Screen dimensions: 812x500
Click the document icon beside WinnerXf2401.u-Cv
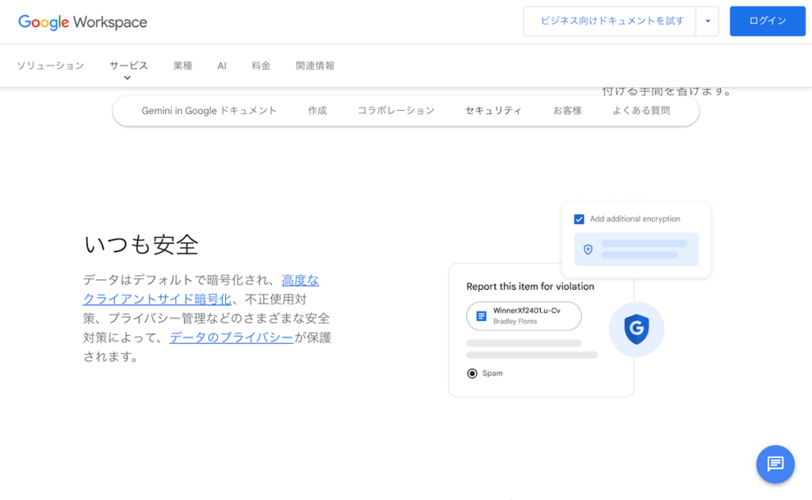481,315
